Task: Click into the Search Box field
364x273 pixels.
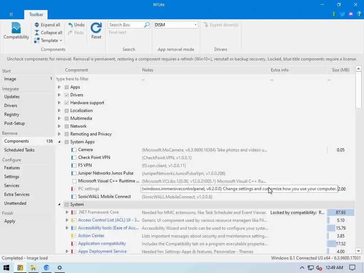Action: [126, 25]
